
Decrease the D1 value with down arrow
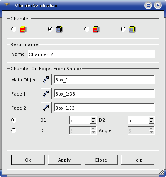pyautogui.click(x=93, y=122)
